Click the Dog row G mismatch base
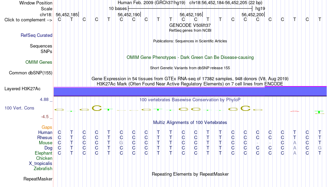Viewport: 327px width, 187px height. tap(319, 148)
